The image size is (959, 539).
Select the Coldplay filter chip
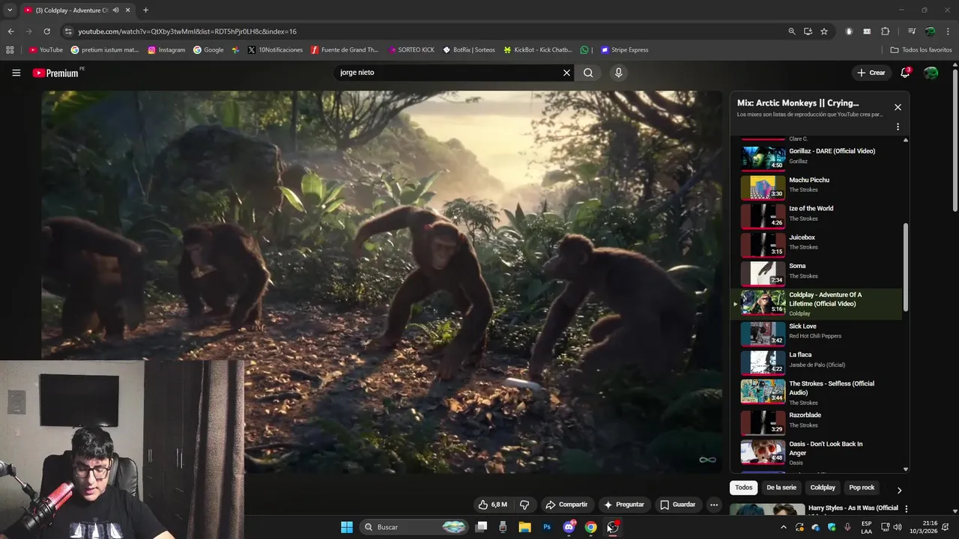click(x=823, y=487)
